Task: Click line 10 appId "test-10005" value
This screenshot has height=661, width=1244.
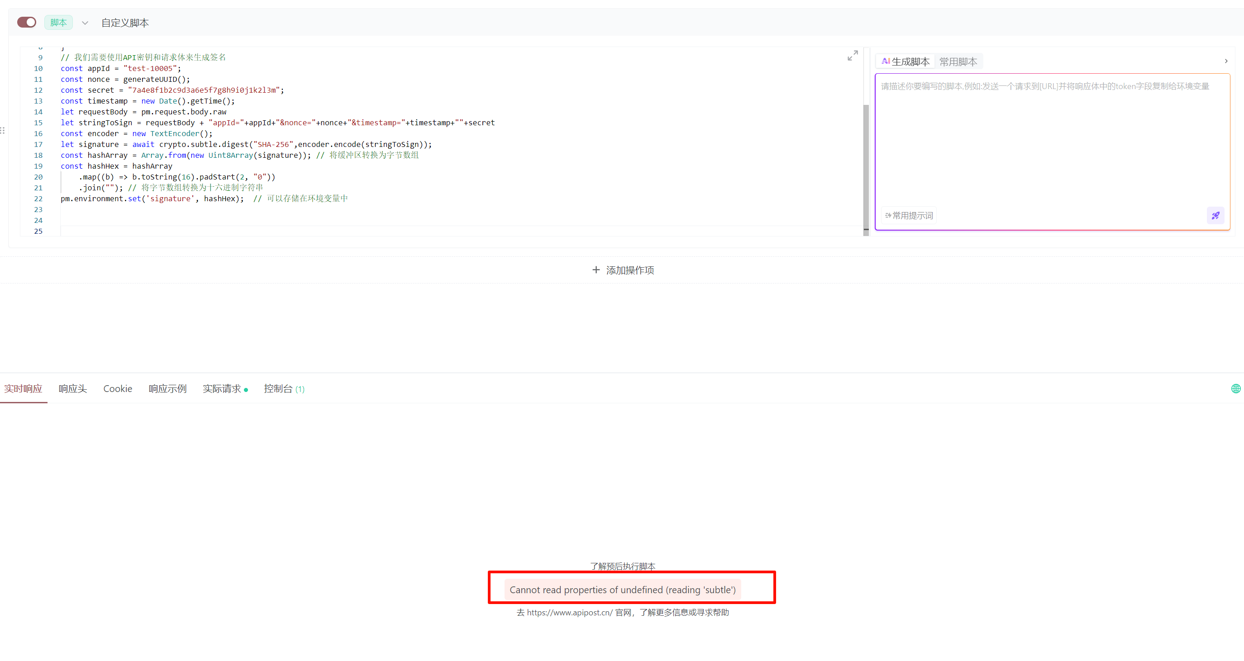Action: (x=150, y=69)
